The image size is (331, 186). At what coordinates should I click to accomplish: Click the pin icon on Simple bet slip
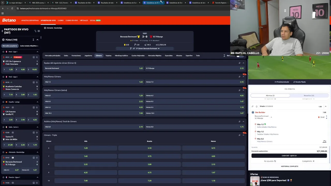pyautogui.click(x=253, y=106)
